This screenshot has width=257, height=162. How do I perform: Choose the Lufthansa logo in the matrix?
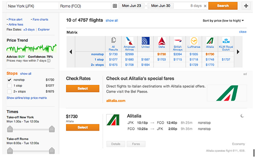pyautogui.click(x=194, y=41)
